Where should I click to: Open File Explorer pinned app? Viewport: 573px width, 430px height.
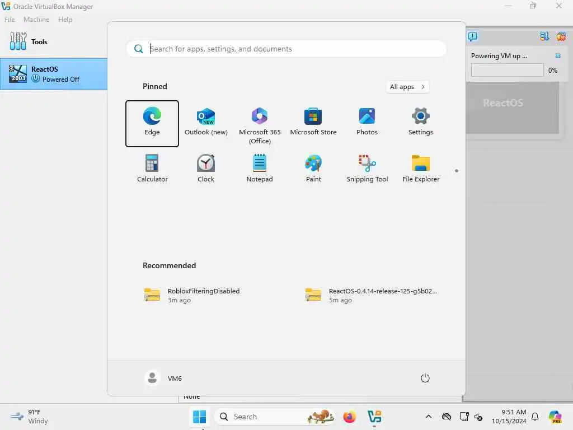421,169
